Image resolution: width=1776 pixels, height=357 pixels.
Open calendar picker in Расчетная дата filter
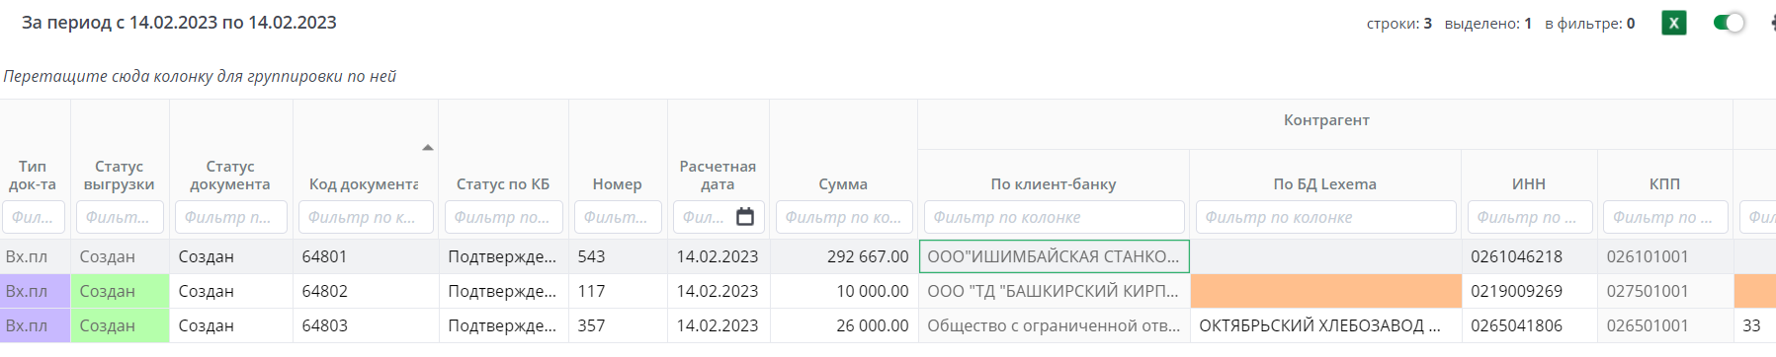745,217
